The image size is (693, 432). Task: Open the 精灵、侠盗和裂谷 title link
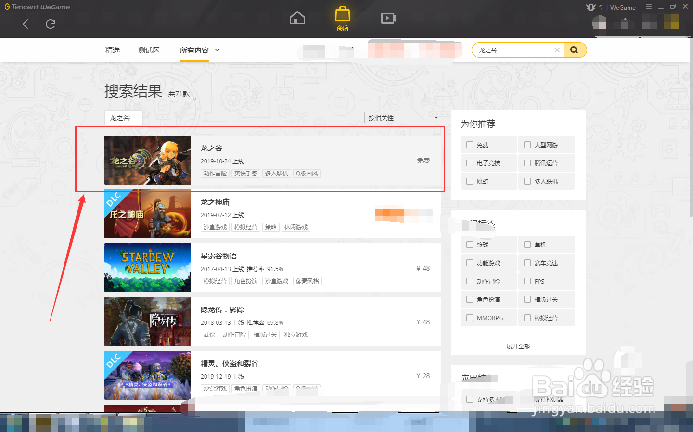click(230, 364)
